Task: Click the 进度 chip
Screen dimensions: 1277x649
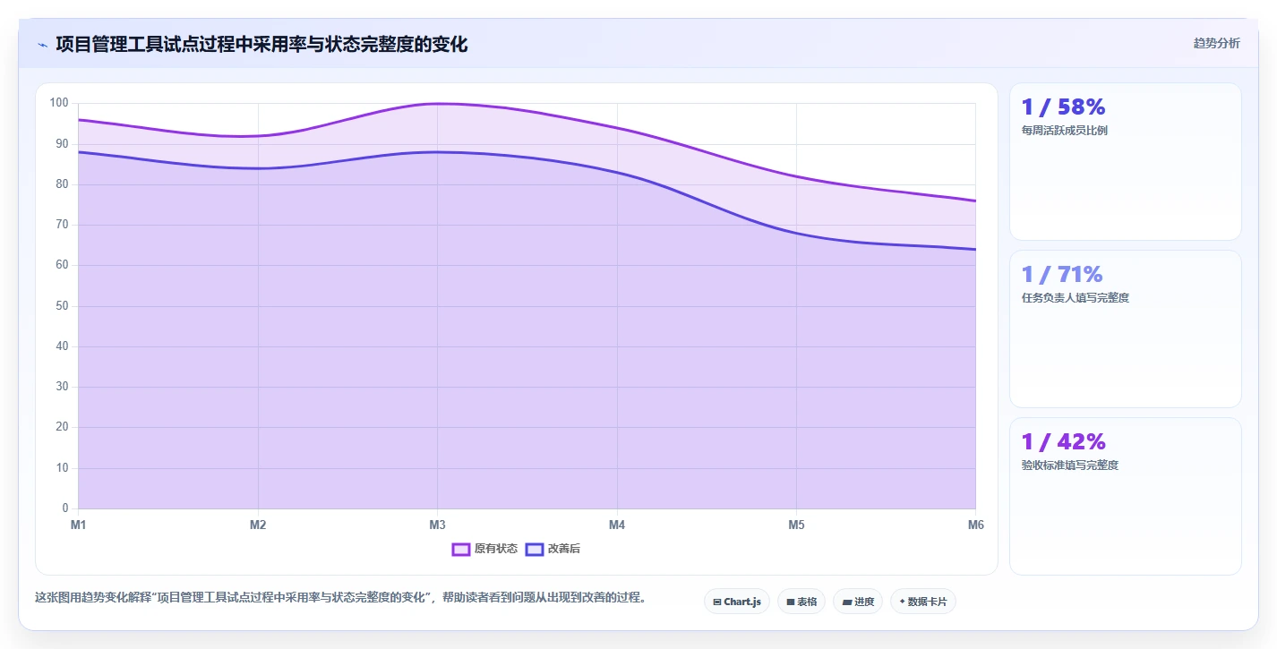Action: coord(858,602)
